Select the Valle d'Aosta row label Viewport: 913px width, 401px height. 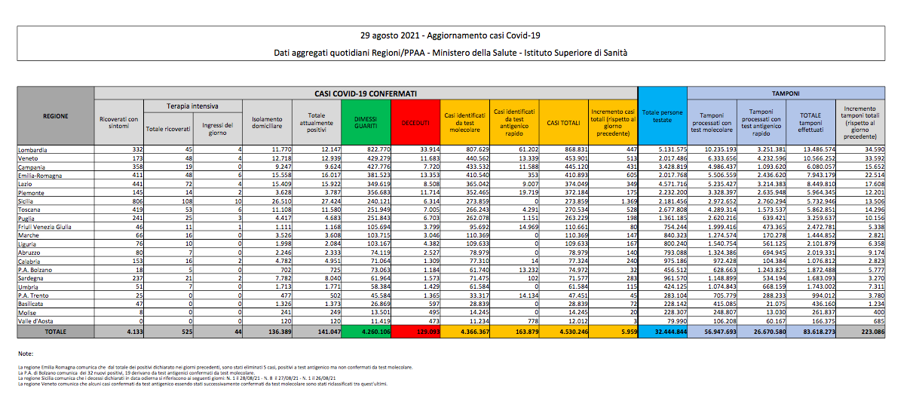[36, 320]
